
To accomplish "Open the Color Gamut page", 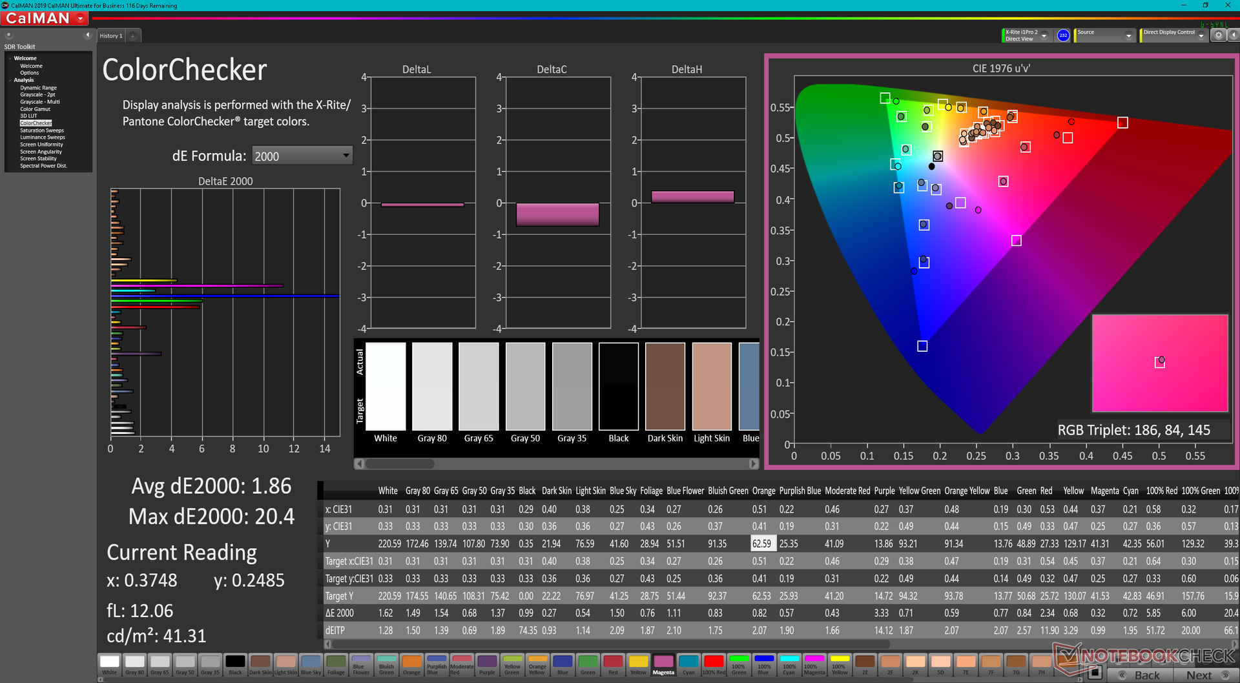I will [35, 109].
